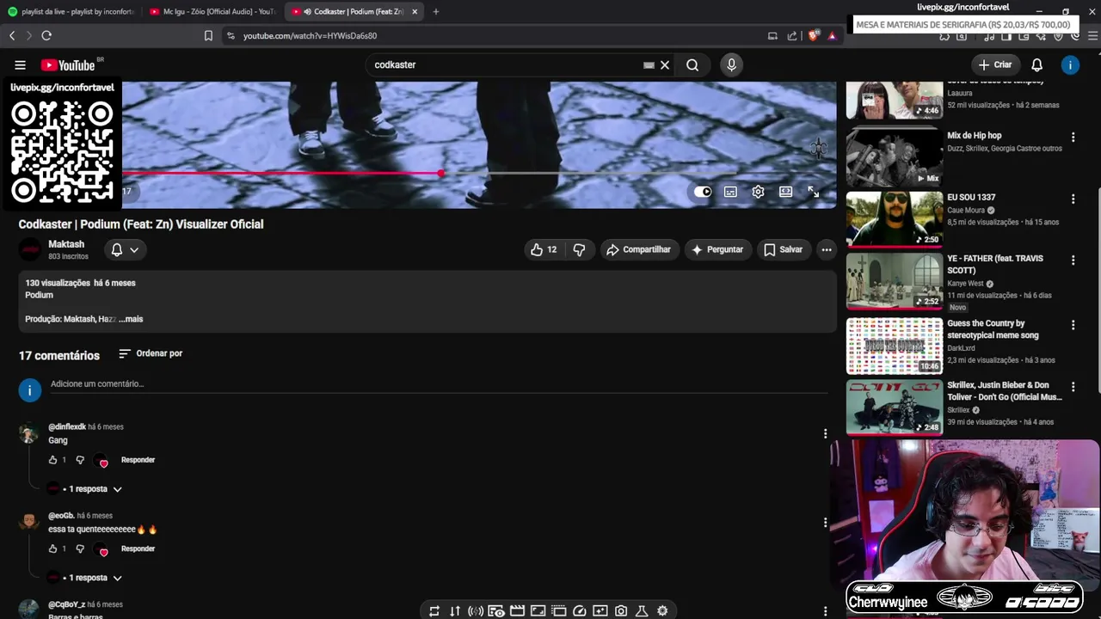Viewport: 1101px width, 619px height.
Task: Open gear settings in bottom toolbar
Action: [x=662, y=611]
